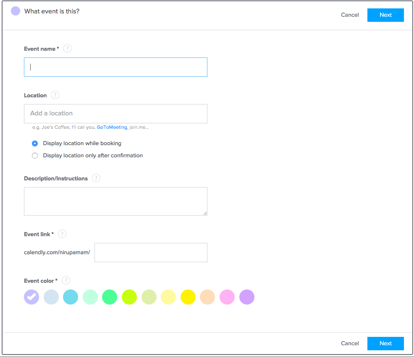
Task: Click the Add a location field
Action: (x=115, y=113)
